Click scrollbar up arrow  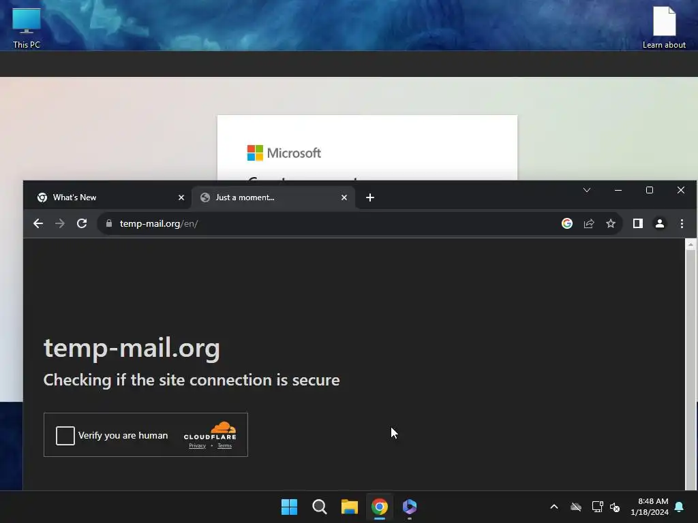[x=691, y=244]
